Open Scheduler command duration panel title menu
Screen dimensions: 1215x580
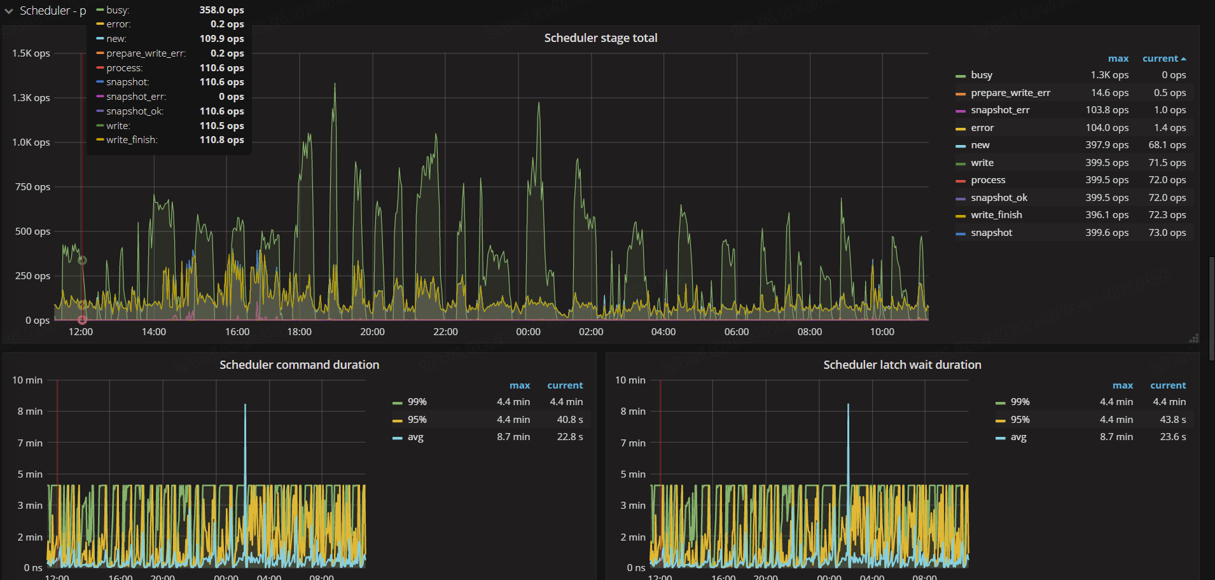pyautogui.click(x=299, y=365)
